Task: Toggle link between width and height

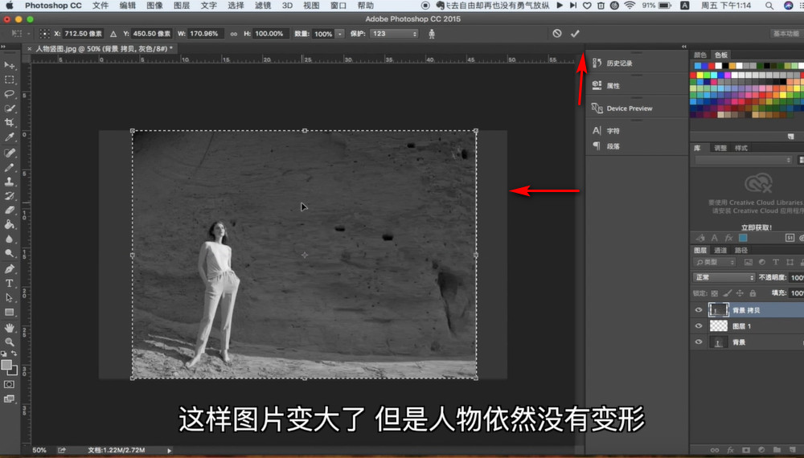Action: pyautogui.click(x=233, y=34)
